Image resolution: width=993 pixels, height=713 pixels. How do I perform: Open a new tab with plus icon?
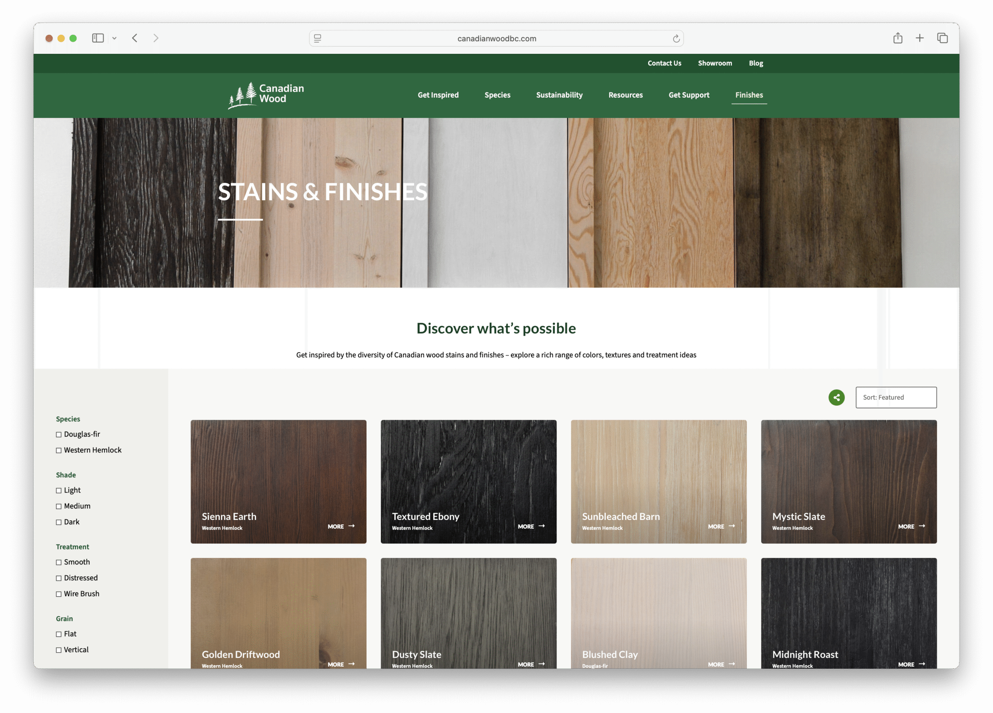point(919,38)
